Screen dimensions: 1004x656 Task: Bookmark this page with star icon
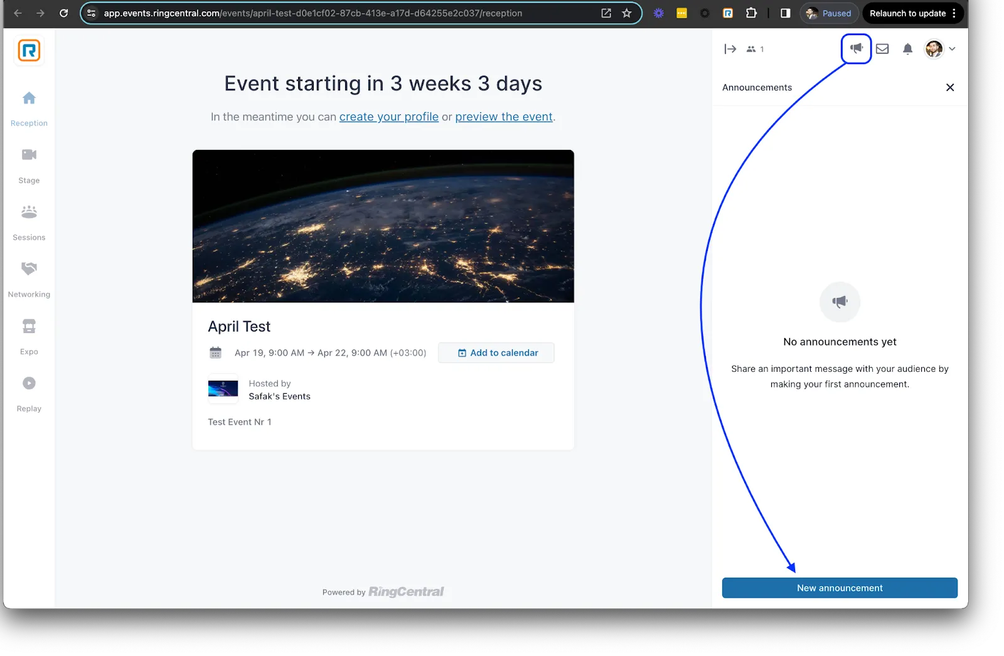point(626,13)
